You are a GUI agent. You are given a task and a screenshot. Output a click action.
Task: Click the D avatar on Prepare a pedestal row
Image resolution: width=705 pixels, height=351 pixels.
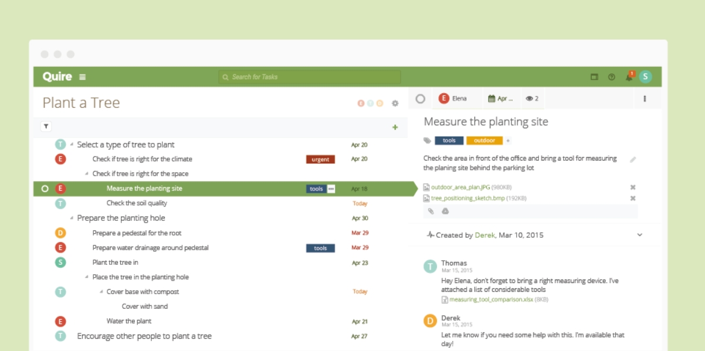[60, 233]
